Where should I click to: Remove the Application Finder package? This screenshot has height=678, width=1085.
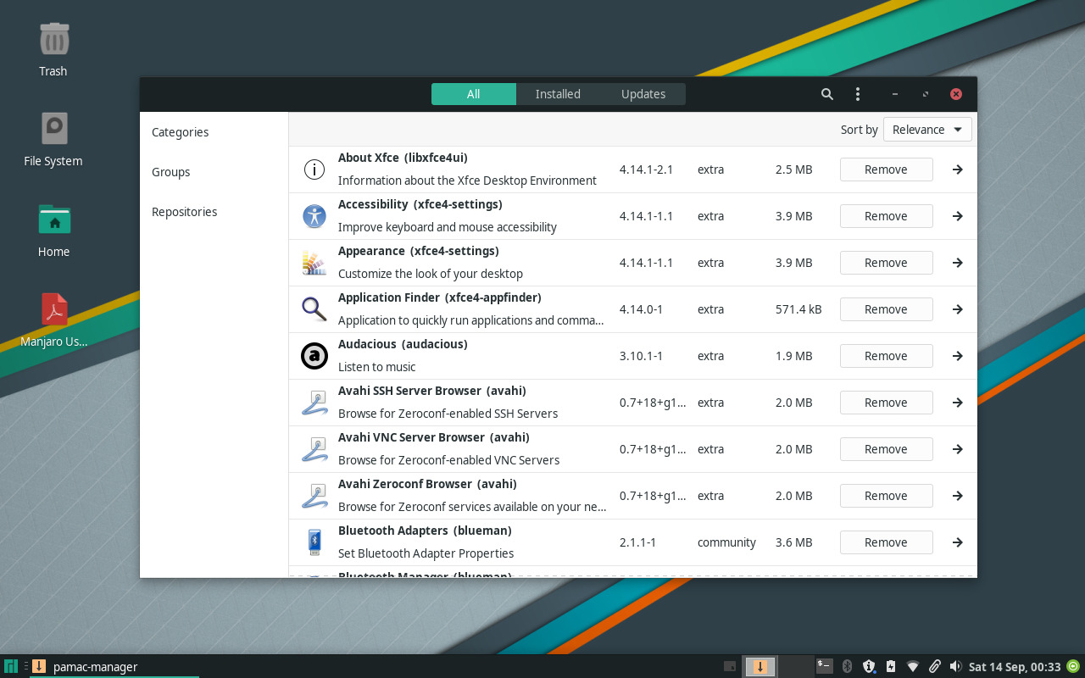[886, 309]
